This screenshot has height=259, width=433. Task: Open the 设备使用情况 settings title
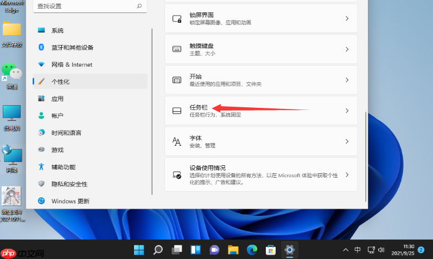207,168
